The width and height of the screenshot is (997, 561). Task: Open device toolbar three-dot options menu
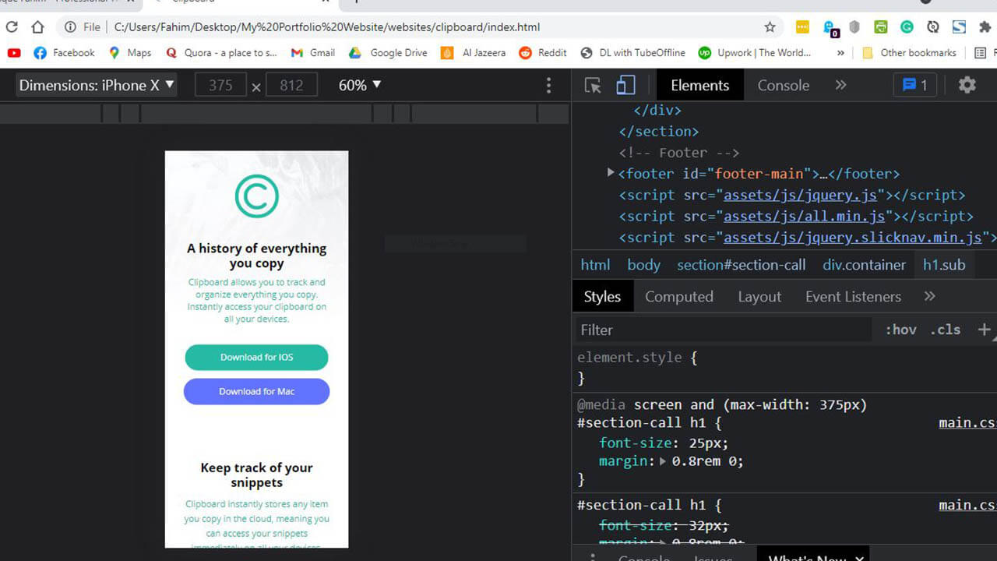pos(548,85)
